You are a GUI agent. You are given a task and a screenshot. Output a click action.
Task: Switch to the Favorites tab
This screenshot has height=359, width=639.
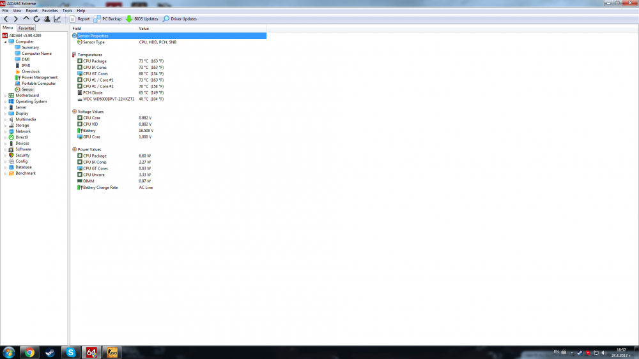(x=26, y=28)
